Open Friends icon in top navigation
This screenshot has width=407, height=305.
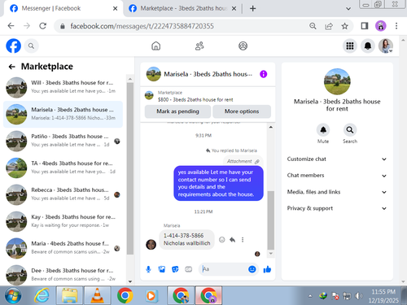pos(199,46)
